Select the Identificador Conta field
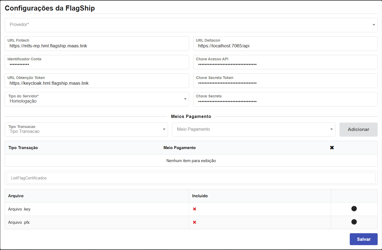This screenshot has width=382, height=250. click(x=97, y=64)
